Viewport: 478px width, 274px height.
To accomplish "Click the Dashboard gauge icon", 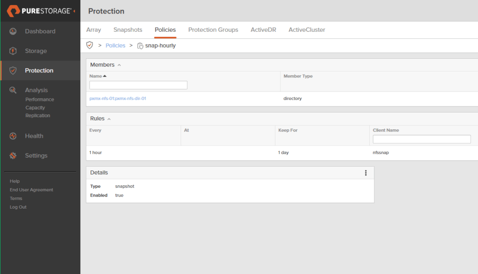I will (x=13, y=31).
